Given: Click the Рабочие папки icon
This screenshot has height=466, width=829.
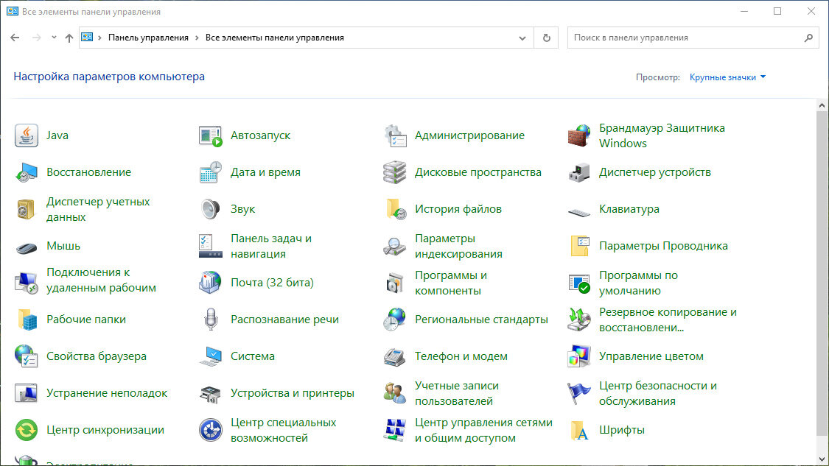Looking at the screenshot, I should [x=26, y=320].
